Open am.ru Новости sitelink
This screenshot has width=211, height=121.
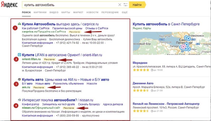click(92, 84)
